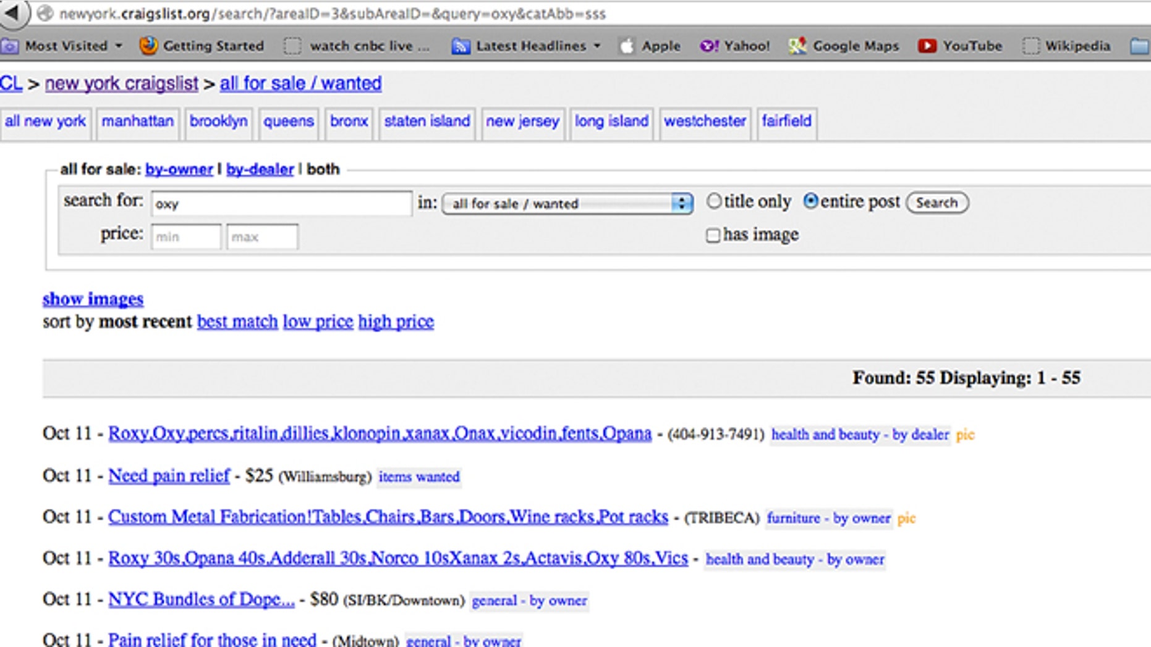
Task: Click the max price field
Action: [262, 236]
